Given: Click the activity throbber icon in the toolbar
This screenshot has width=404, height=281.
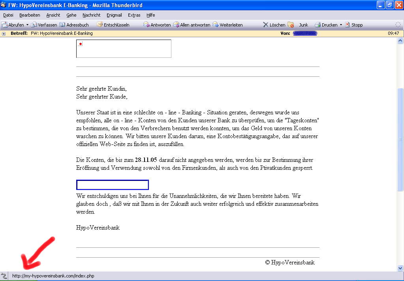Looking at the screenshot, I should [x=398, y=25].
